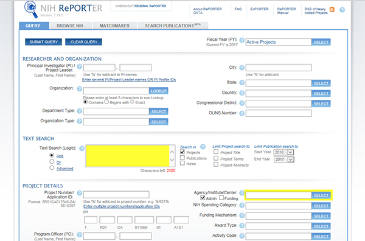Open Enter multiple project numbers link

click(x=122, y=206)
